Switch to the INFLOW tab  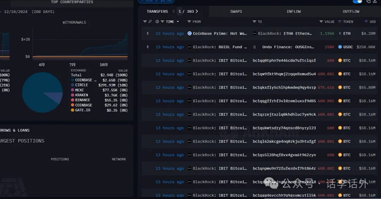click(x=293, y=11)
